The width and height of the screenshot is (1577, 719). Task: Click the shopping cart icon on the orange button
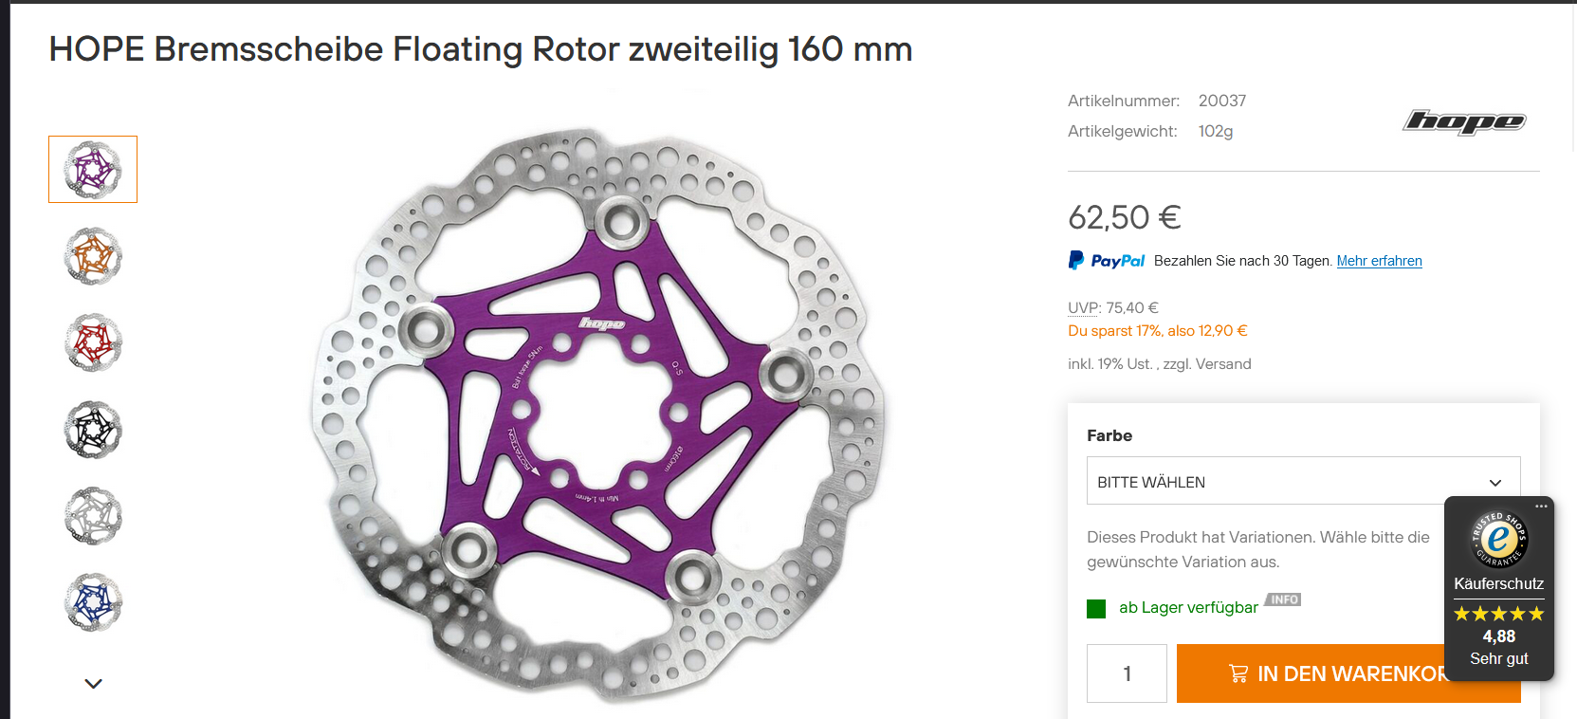coord(1238,673)
